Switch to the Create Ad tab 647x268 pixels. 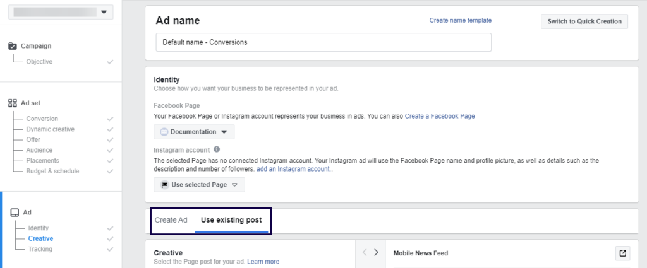click(171, 220)
